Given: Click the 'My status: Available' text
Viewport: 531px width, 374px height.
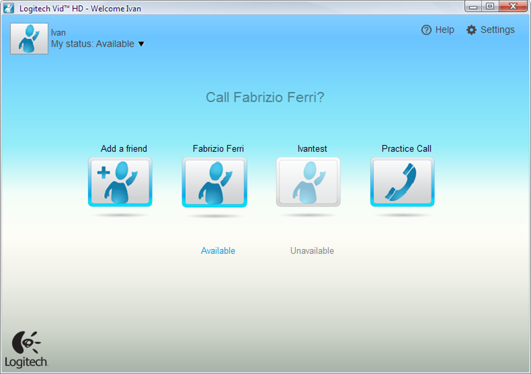Looking at the screenshot, I should 93,44.
